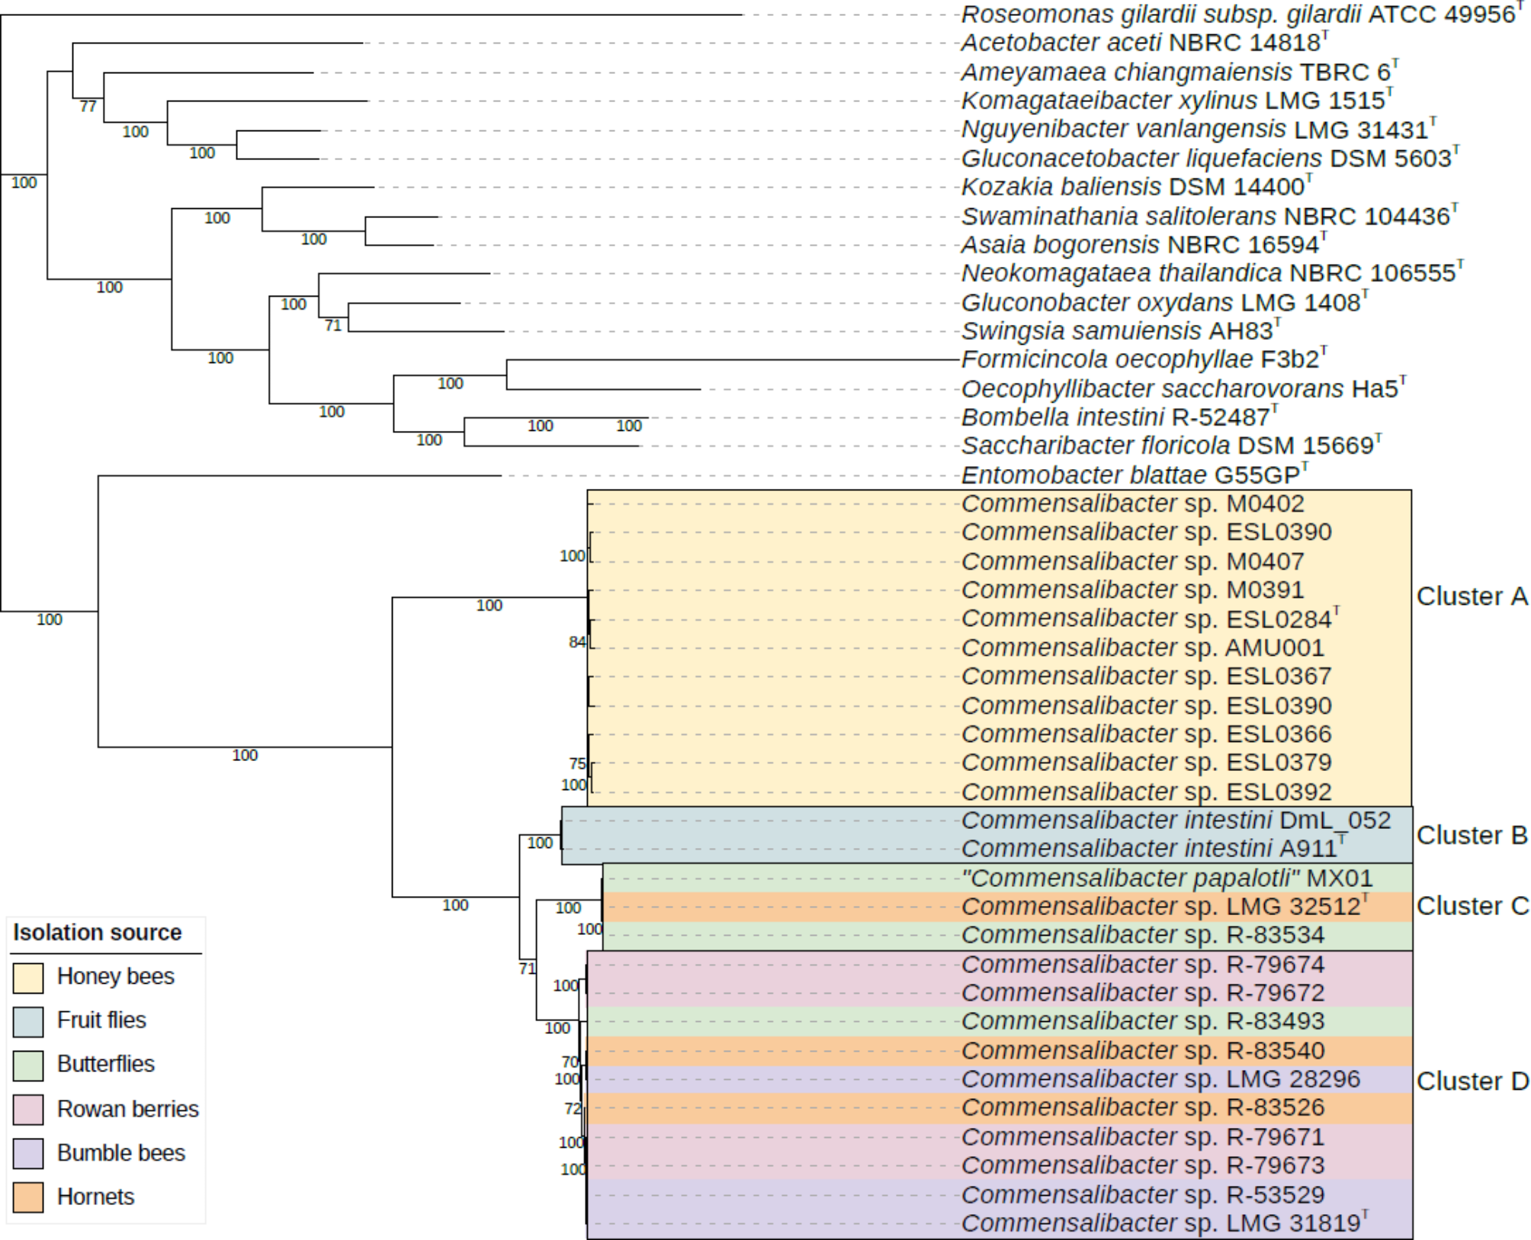
Task: Select the 'Isolation source' legend heading
Action: tap(98, 933)
